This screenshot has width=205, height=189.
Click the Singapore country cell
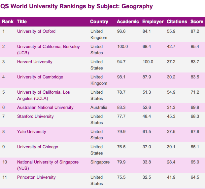tap(100, 162)
